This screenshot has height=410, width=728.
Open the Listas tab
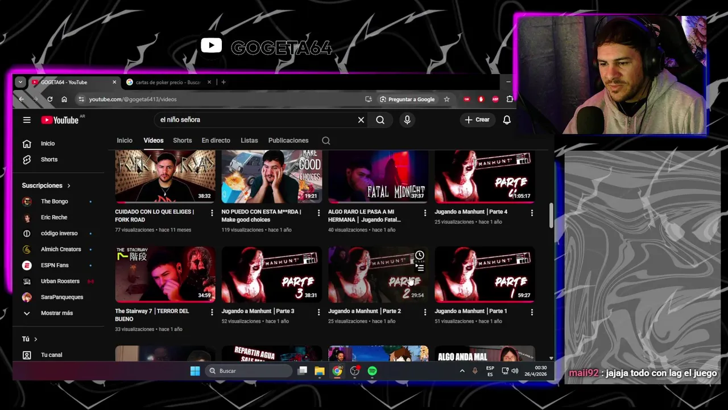(x=249, y=141)
